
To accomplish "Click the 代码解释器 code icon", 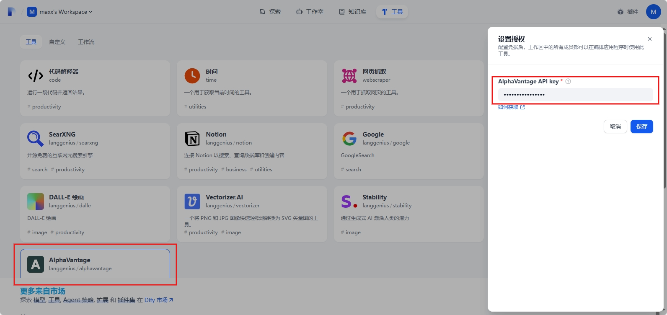I will coord(36,76).
